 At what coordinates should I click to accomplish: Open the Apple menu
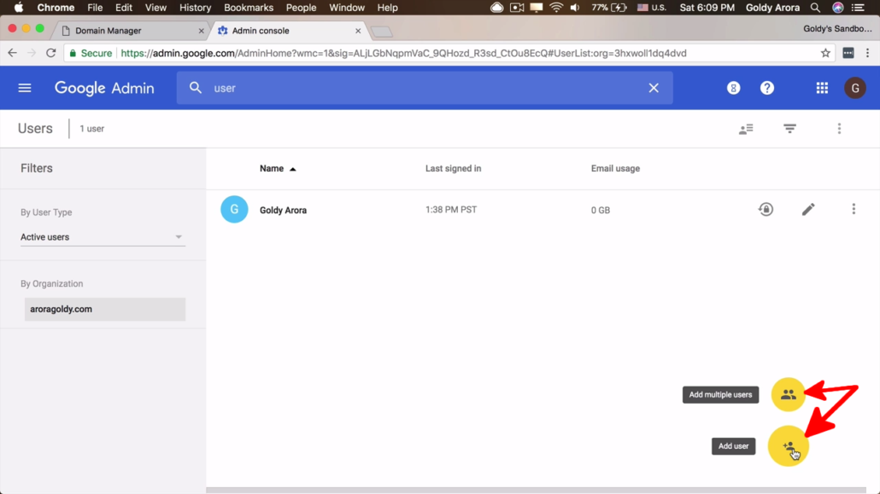pyautogui.click(x=19, y=8)
